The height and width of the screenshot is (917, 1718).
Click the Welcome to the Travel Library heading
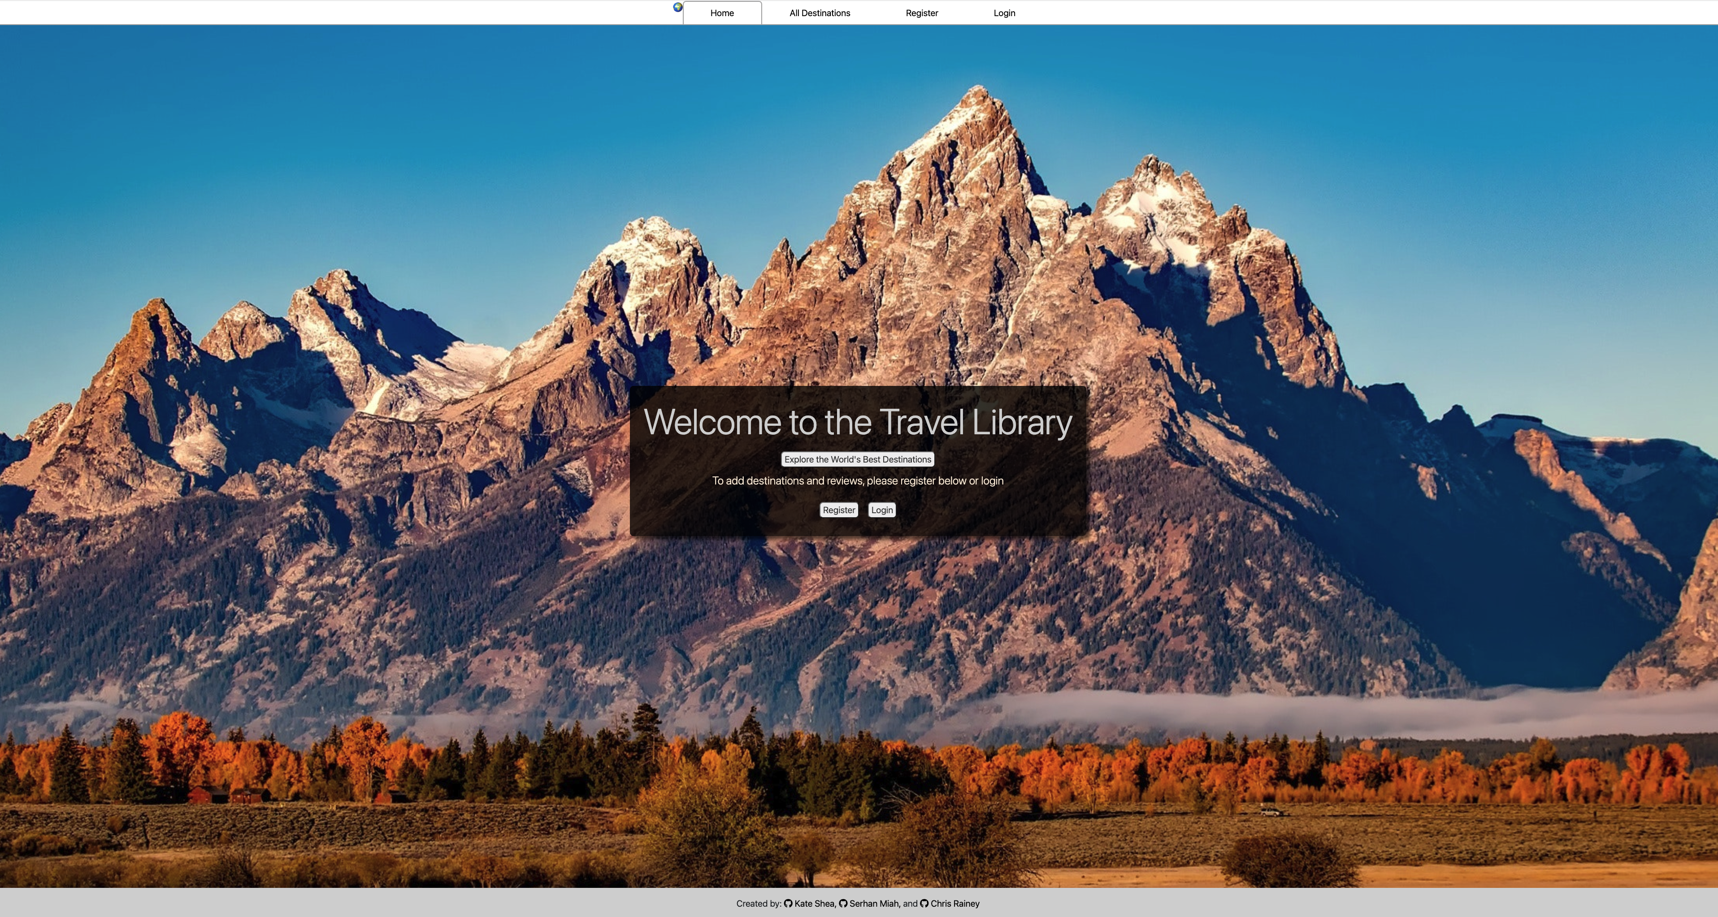pos(858,422)
